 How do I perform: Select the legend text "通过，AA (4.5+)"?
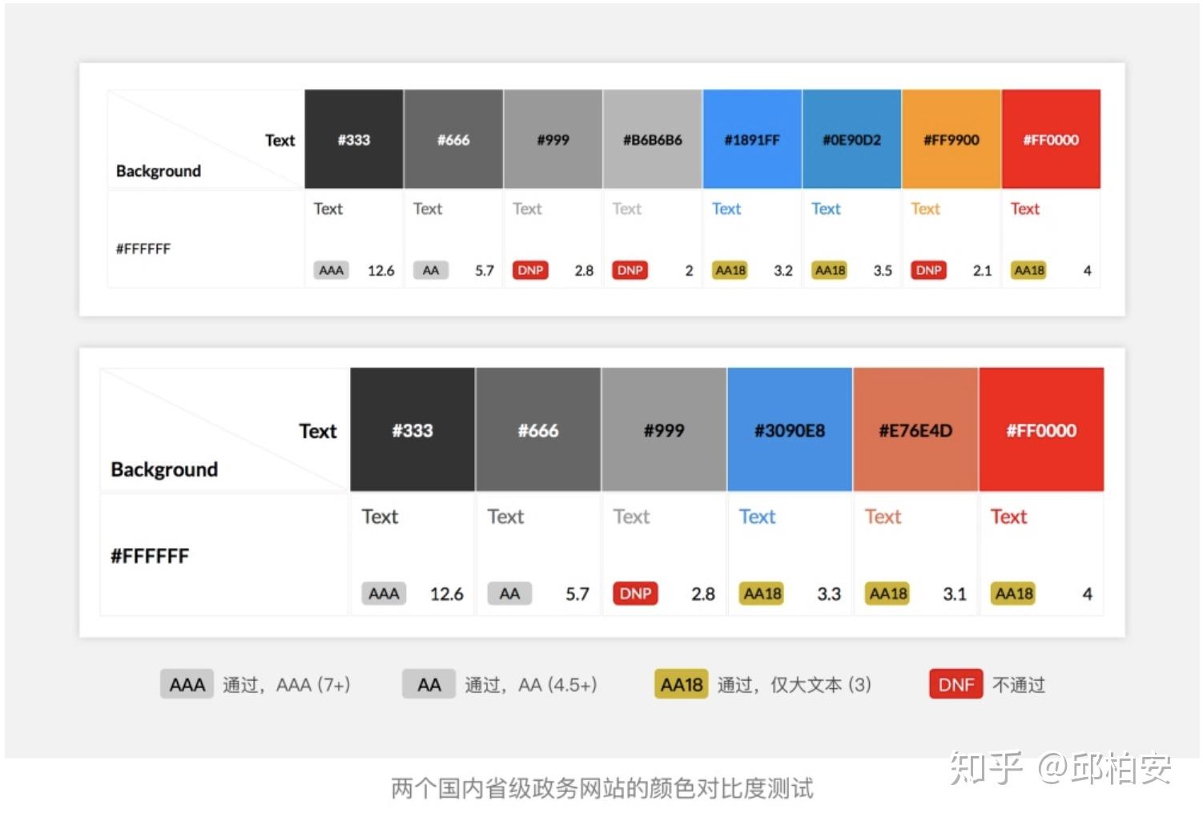tap(531, 685)
